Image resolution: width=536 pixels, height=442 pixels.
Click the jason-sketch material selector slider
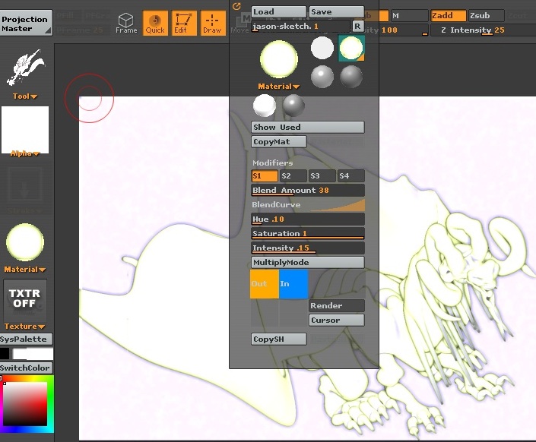click(301, 27)
